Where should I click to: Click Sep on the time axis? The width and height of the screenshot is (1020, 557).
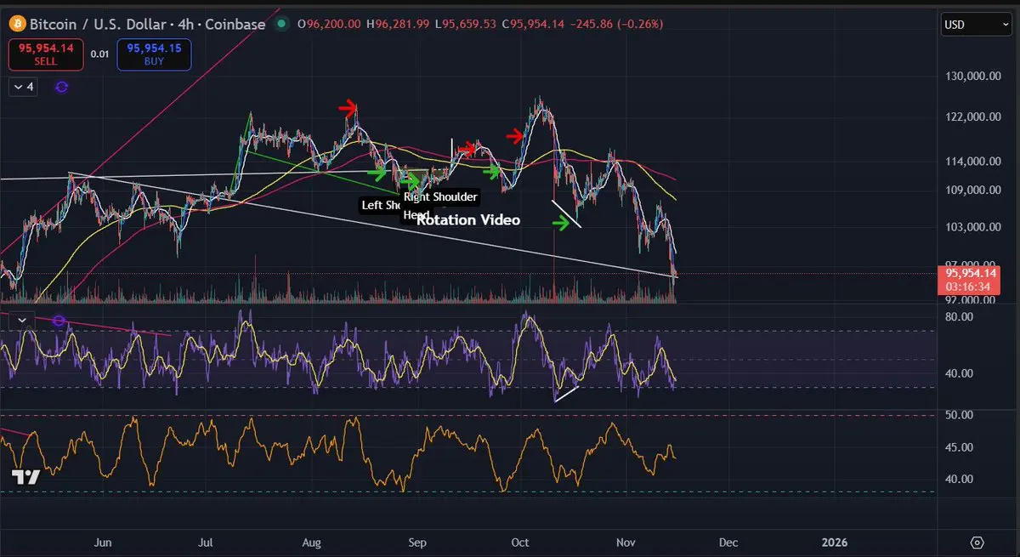(x=416, y=542)
